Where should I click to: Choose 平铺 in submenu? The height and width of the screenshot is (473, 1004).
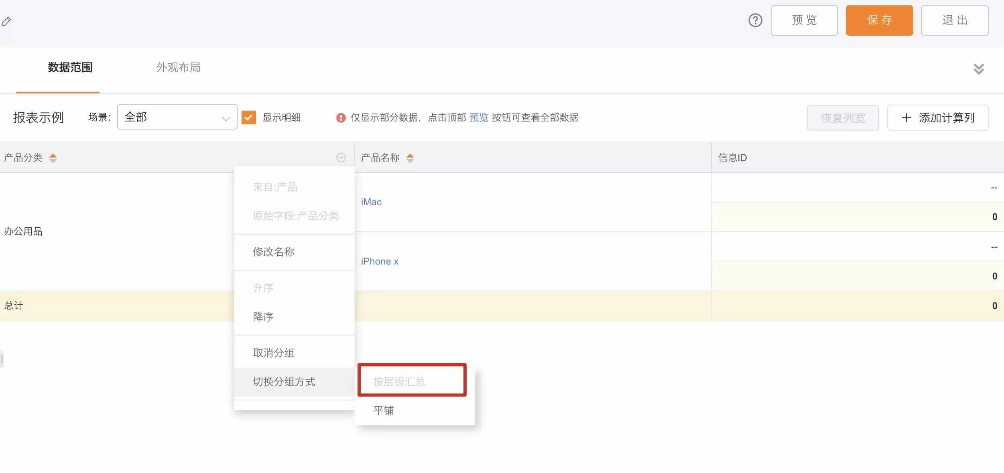point(415,410)
